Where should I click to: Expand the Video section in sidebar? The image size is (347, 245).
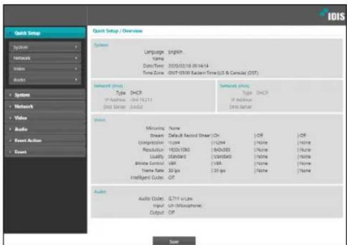coord(45,118)
